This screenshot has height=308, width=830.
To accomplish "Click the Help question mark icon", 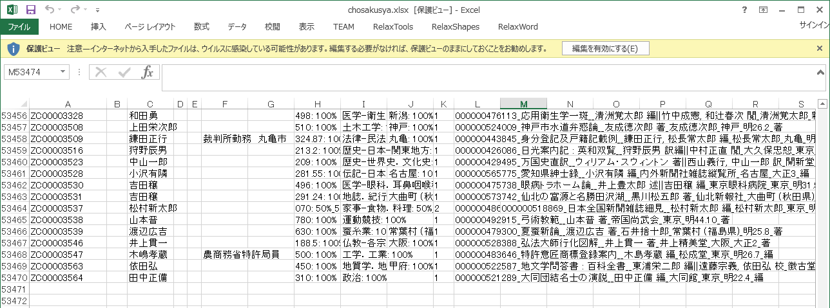I will (x=745, y=10).
